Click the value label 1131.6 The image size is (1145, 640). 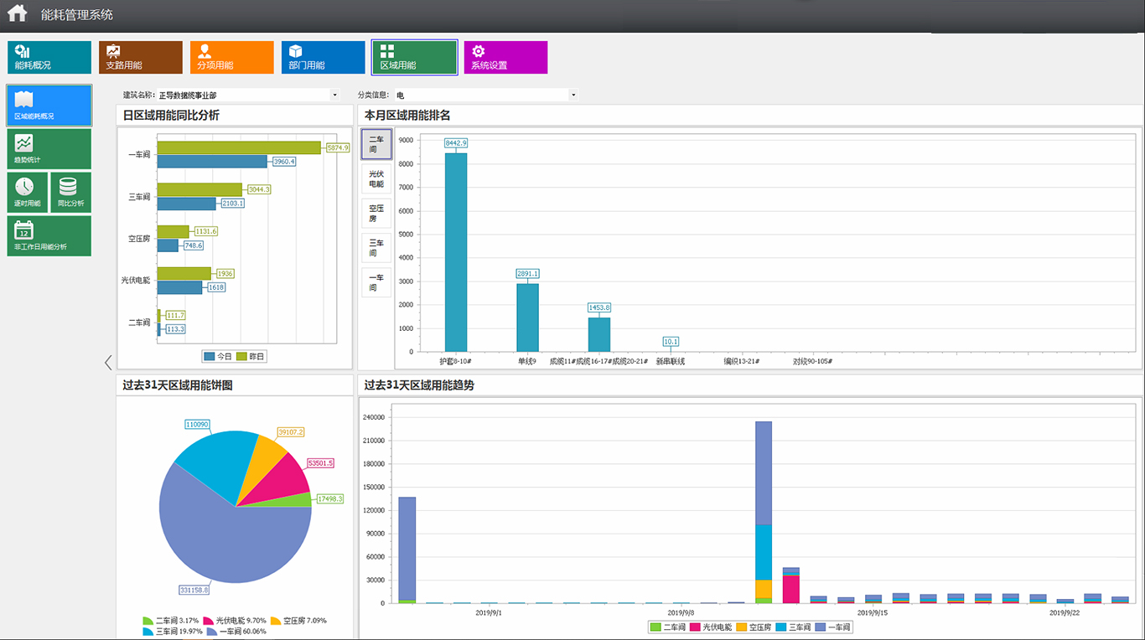coord(205,231)
